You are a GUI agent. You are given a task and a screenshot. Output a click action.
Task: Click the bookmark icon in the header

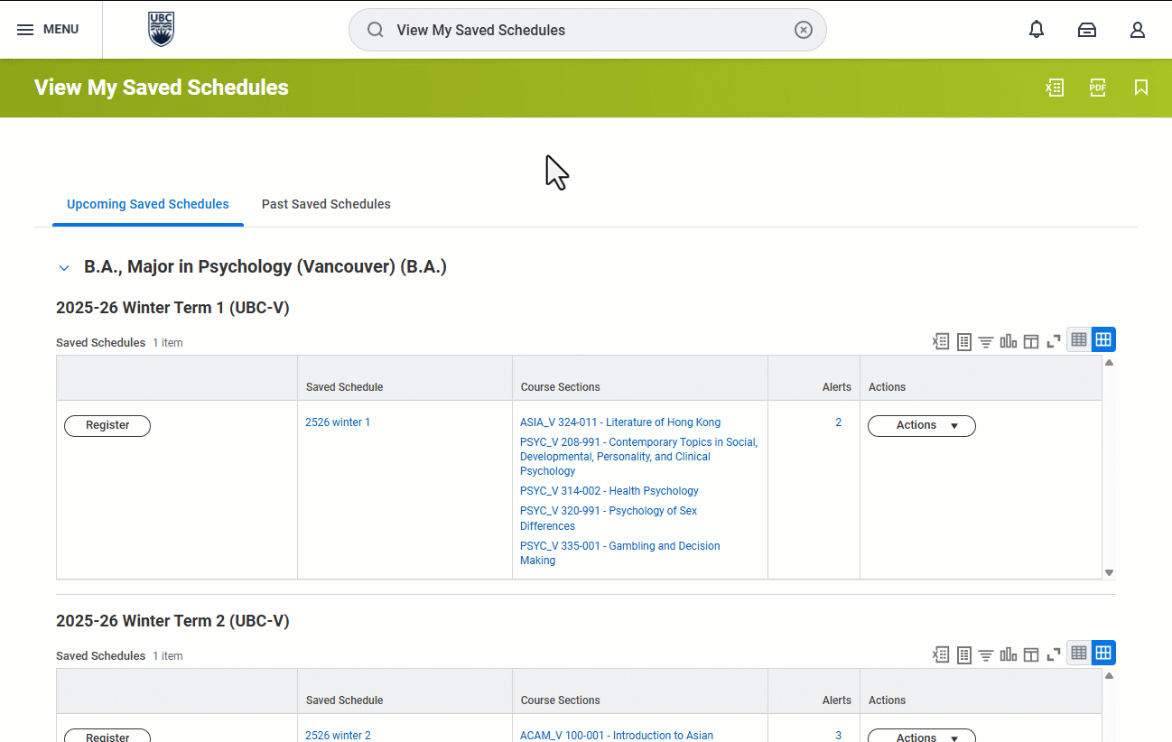[1141, 88]
